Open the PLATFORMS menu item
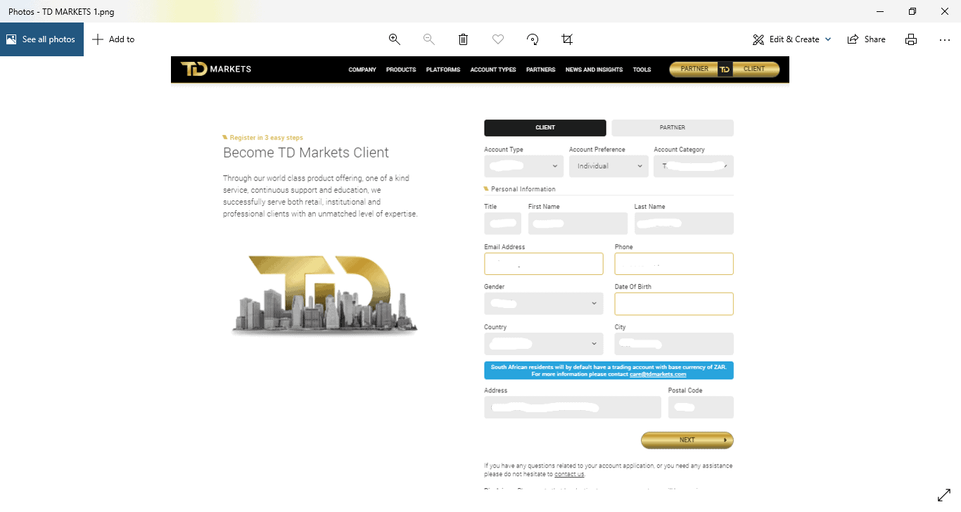Screen dimensions: 961x512 point(443,70)
